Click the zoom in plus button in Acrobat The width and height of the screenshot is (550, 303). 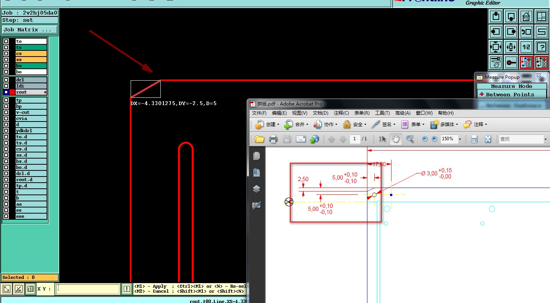tap(434, 139)
